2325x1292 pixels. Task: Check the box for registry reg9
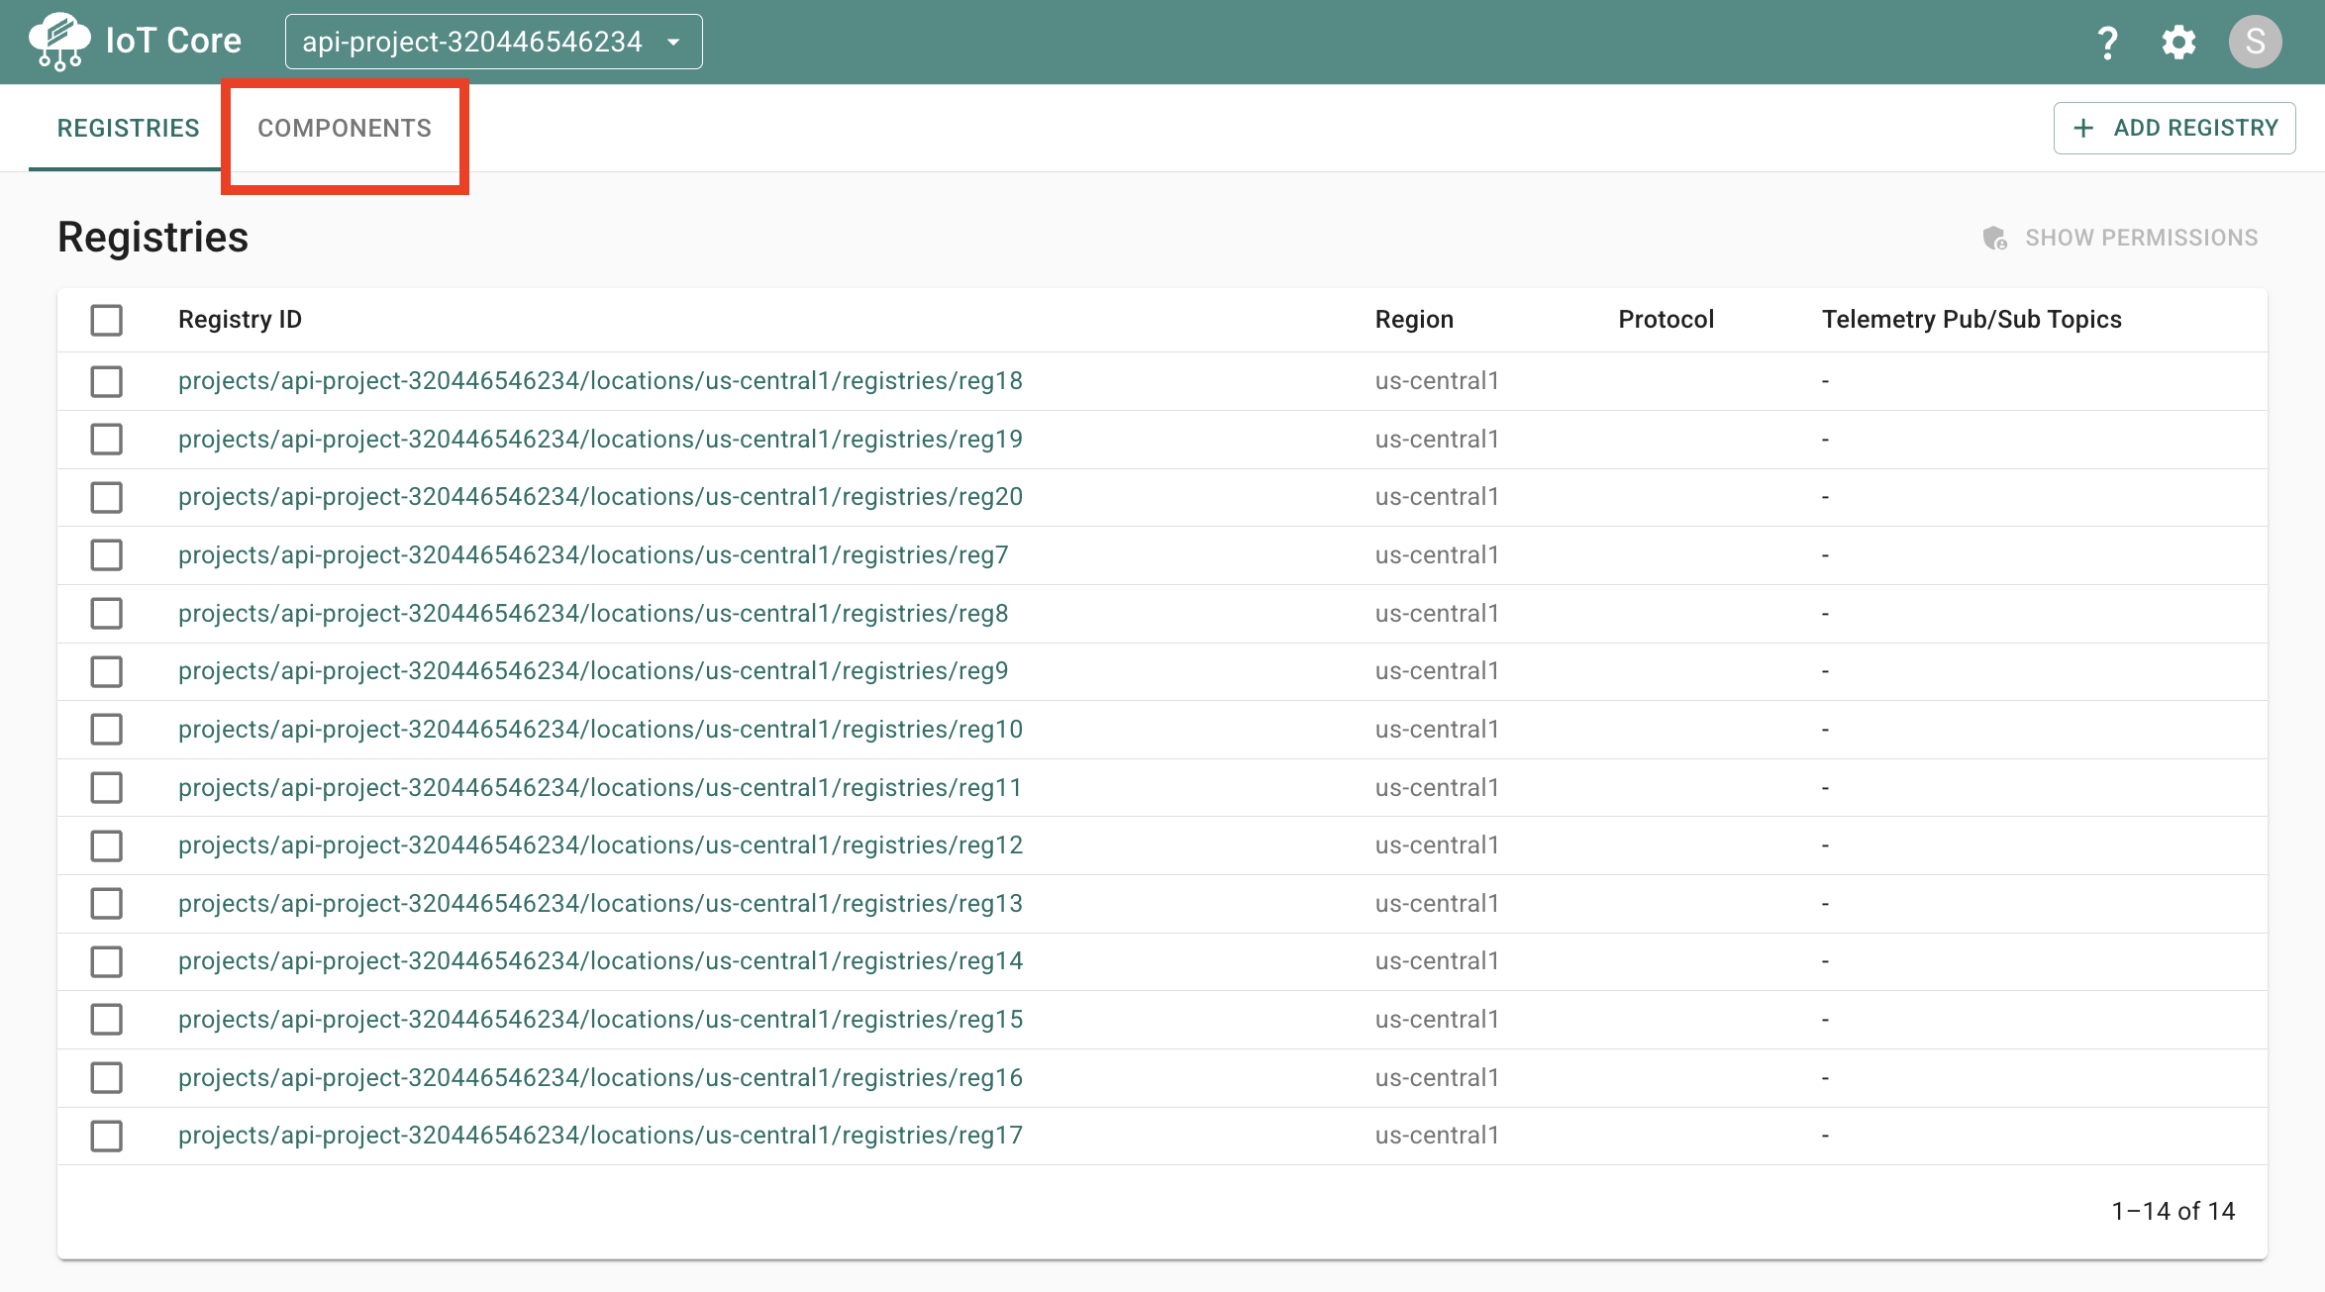click(x=107, y=671)
